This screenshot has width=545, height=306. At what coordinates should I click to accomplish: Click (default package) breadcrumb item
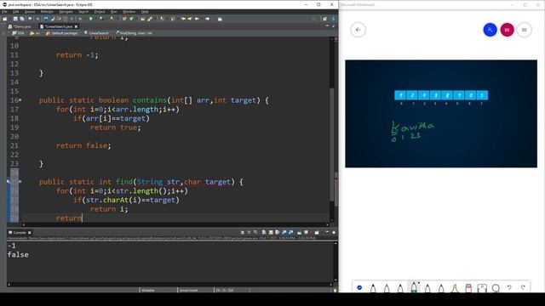pyautogui.click(x=62, y=33)
